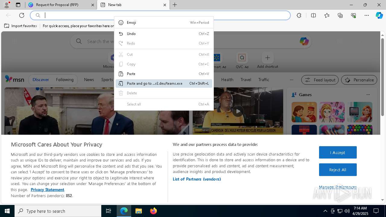This screenshot has height=217, width=386.
Task: Open the Traffic category
Action: pyautogui.click(x=264, y=80)
